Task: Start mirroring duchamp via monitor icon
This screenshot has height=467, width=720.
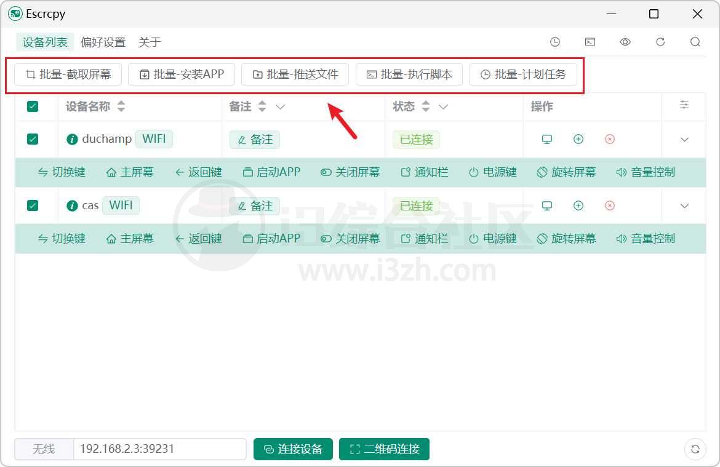Action: tap(547, 139)
